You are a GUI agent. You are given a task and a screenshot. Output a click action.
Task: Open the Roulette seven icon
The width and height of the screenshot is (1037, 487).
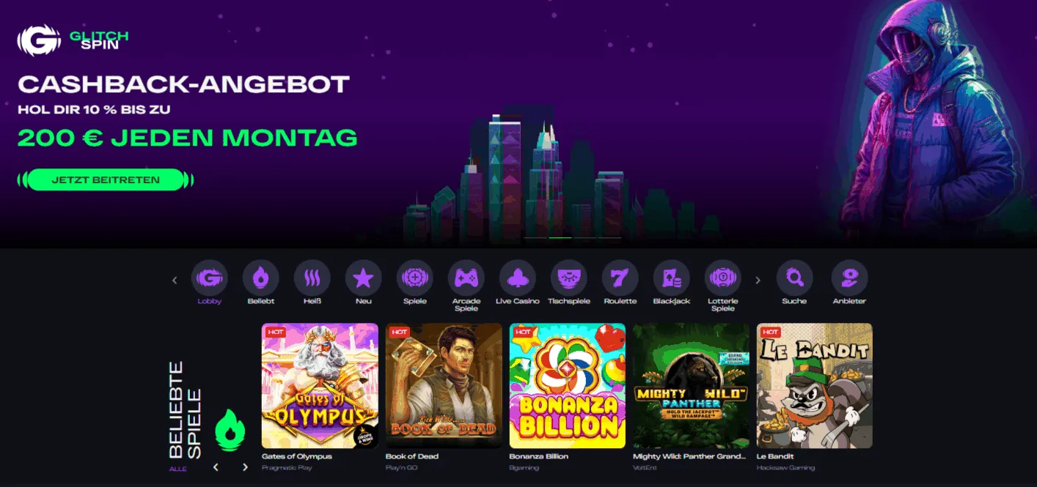pos(620,278)
